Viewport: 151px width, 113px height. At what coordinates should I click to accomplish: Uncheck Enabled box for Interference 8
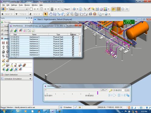point(73,55)
